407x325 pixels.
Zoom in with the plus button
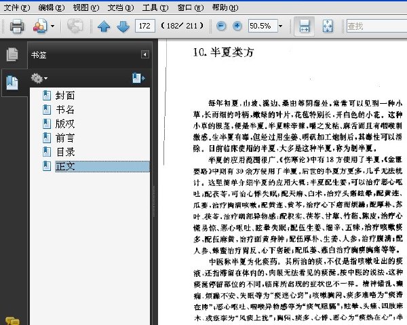237,26
